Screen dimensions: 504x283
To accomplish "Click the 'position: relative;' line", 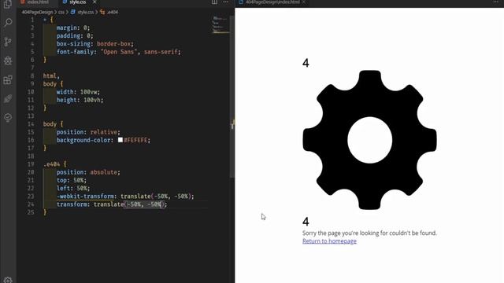I will click(x=88, y=132).
